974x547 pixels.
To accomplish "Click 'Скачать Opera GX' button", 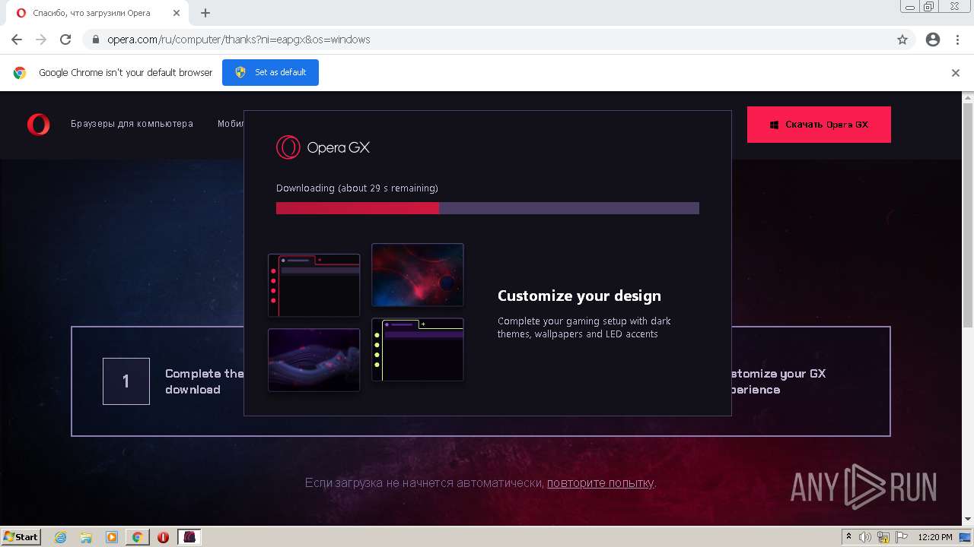I will point(819,125).
